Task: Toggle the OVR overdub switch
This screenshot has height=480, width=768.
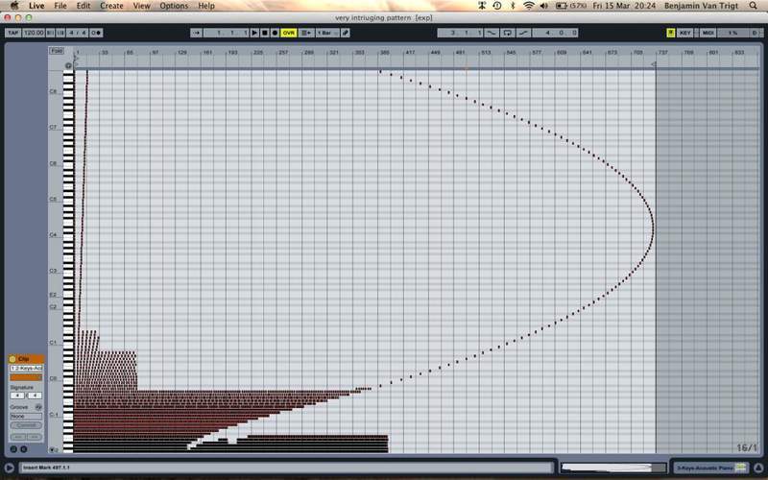Action: pos(289,33)
